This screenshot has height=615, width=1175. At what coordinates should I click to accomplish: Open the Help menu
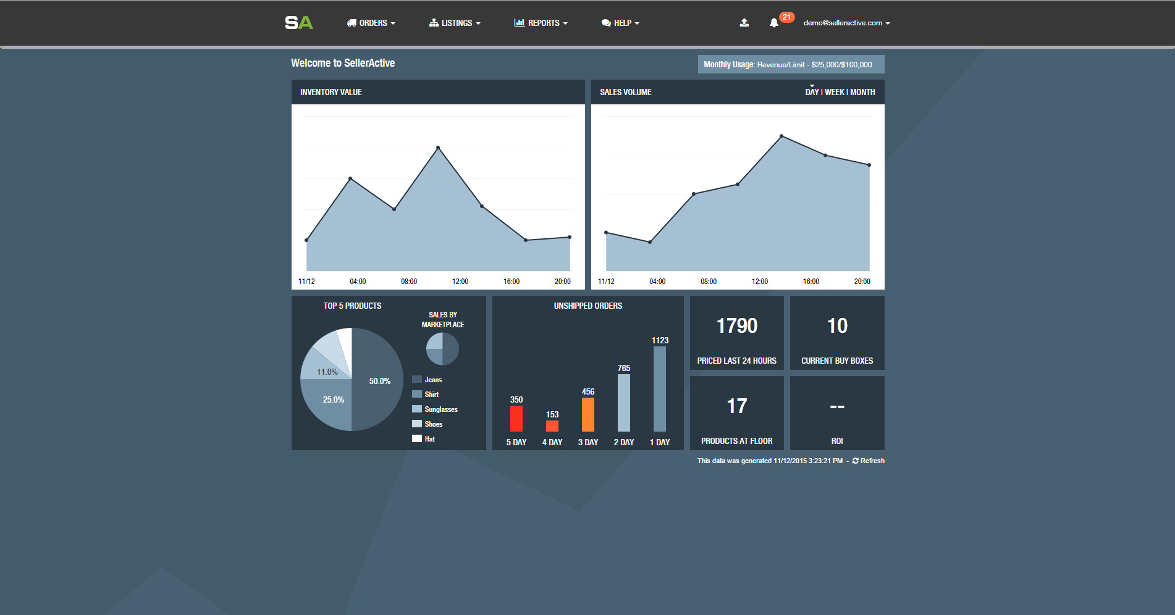click(x=620, y=23)
